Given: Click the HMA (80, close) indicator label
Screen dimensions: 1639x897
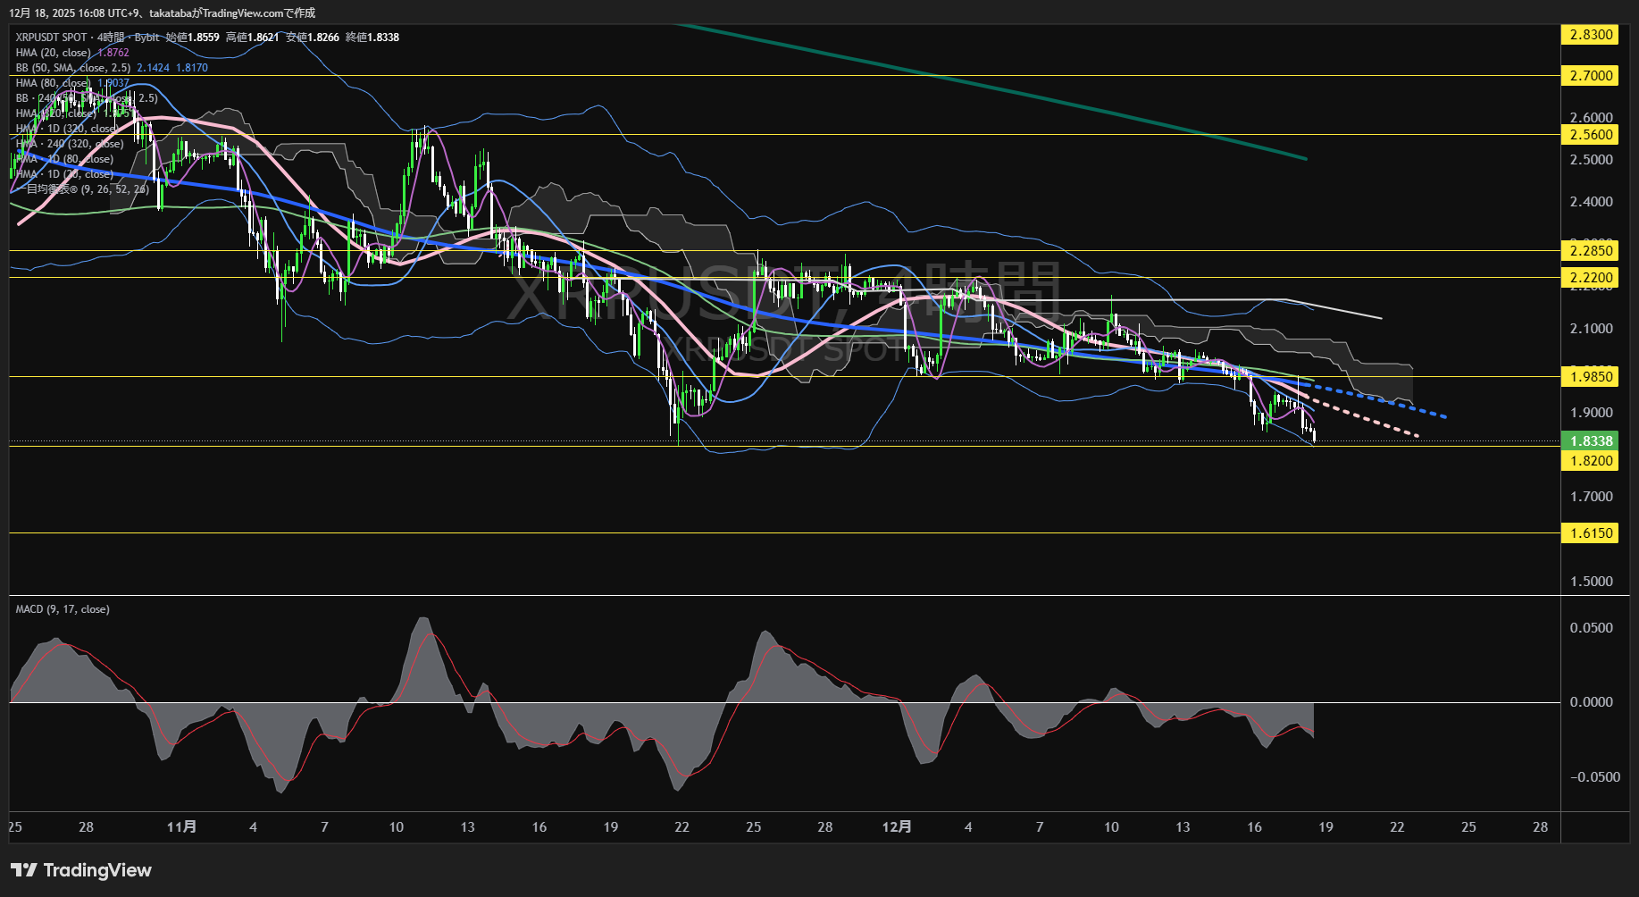Looking at the screenshot, I should 54,83.
